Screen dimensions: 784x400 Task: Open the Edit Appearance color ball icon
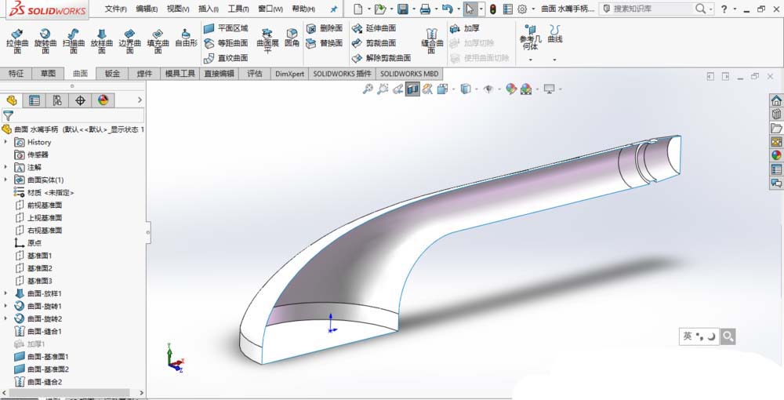(x=510, y=89)
